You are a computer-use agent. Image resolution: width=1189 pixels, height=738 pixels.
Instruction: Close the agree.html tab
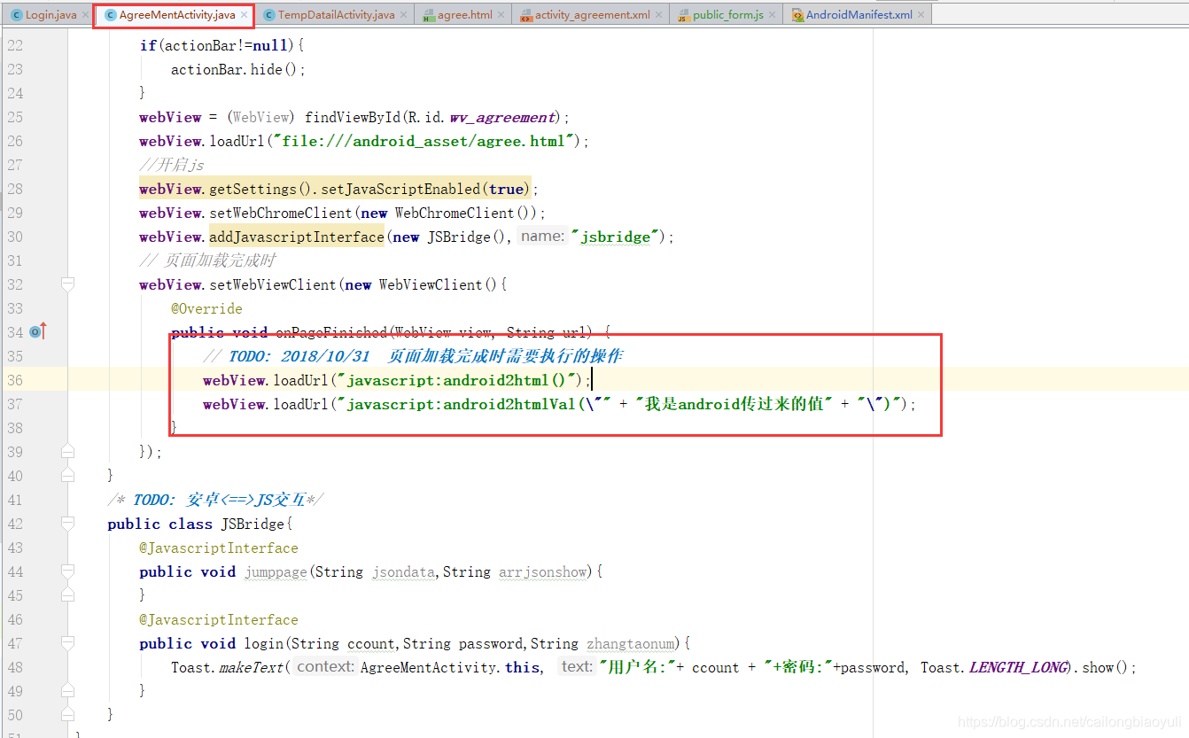[x=501, y=15]
